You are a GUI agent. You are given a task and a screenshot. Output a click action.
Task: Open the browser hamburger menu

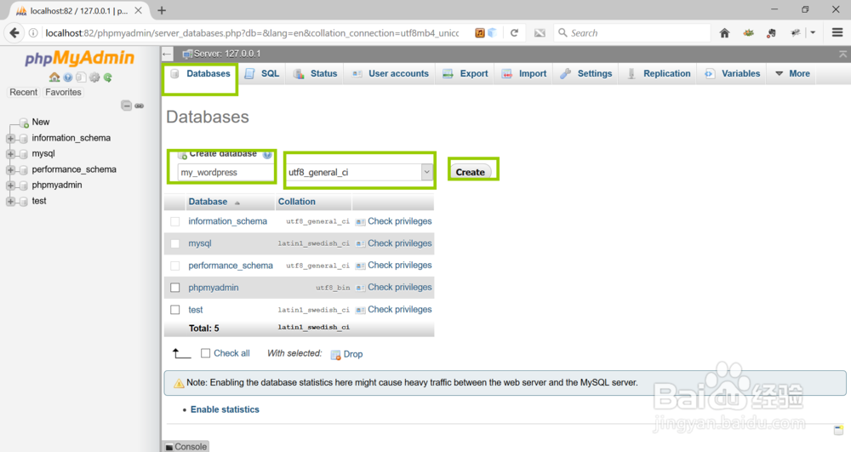pos(837,32)
